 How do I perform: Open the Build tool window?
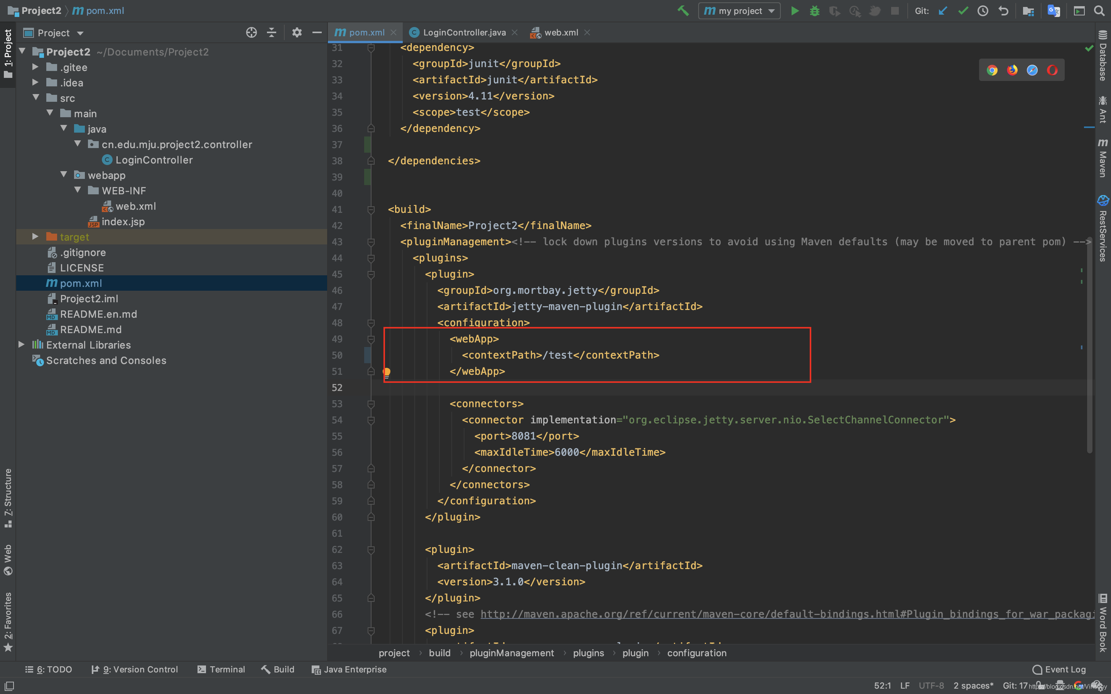pos(278,670)
